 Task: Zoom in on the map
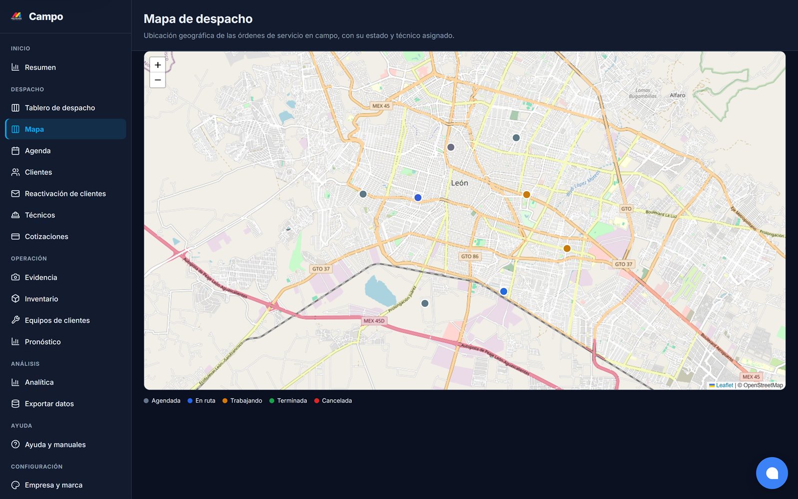point(158,65)
